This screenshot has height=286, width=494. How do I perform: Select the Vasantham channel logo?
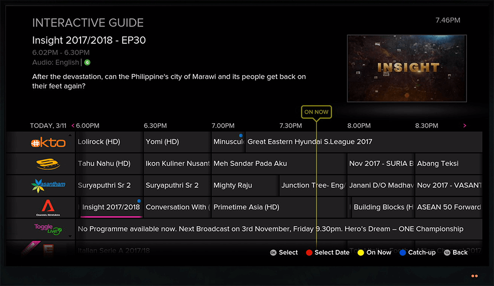point(48,185)
